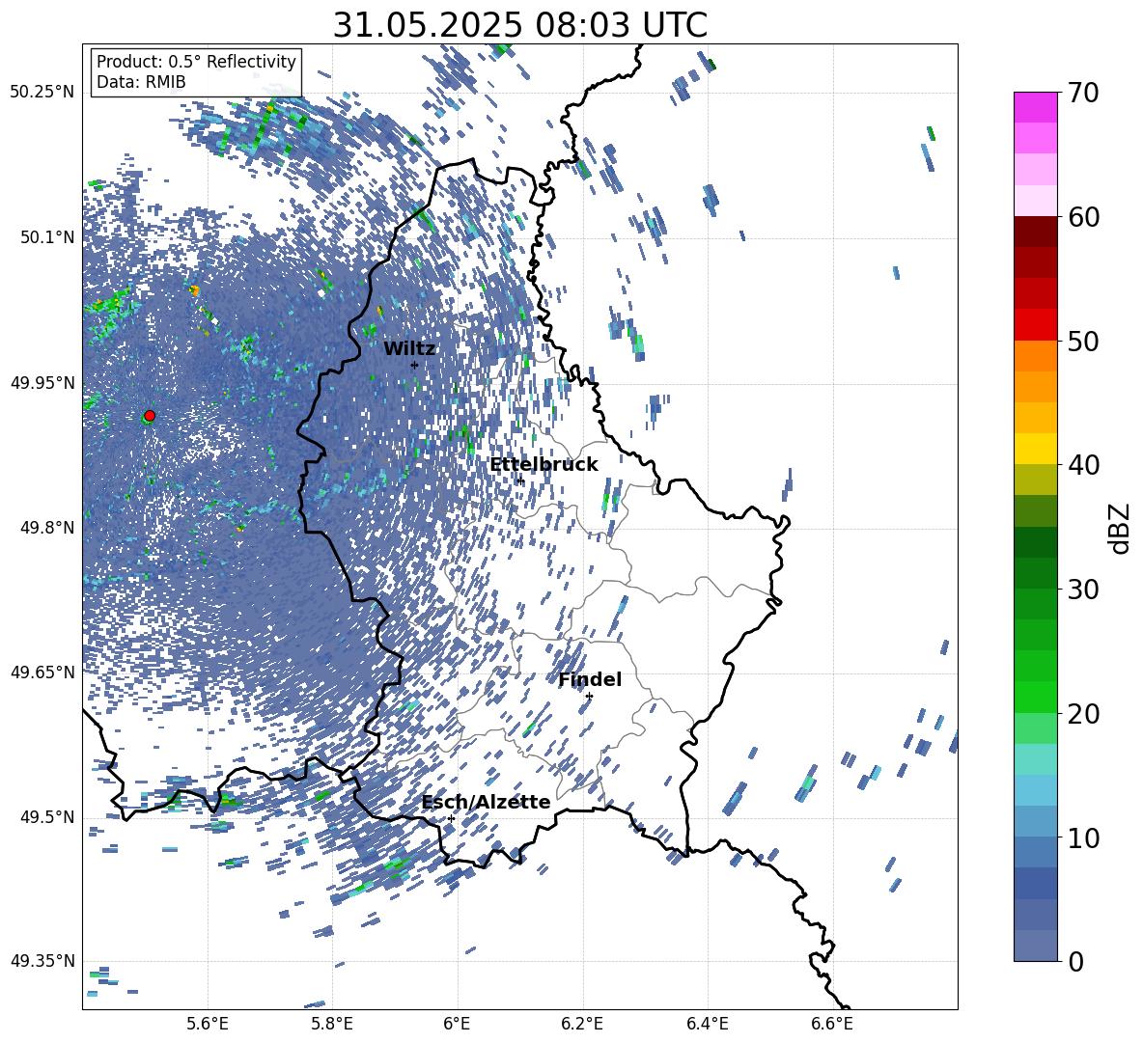The image size is (1143, 1043).
Task: Click the Esch/Alzette cross marker
Action: 451,818
